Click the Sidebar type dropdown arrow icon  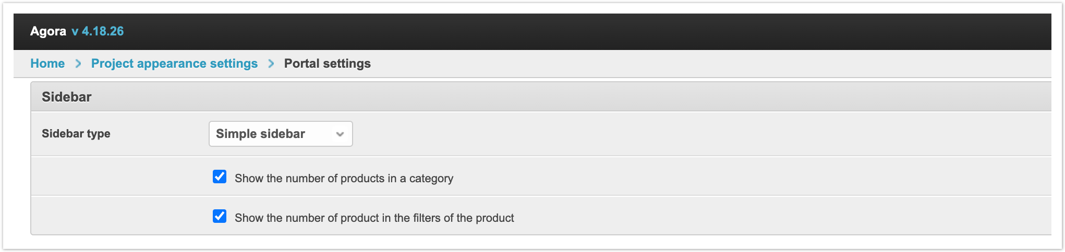[340, 134]
